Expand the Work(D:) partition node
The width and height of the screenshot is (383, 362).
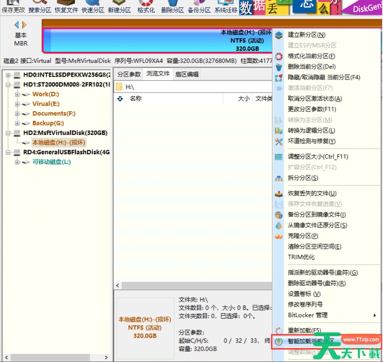click(17, 94)
